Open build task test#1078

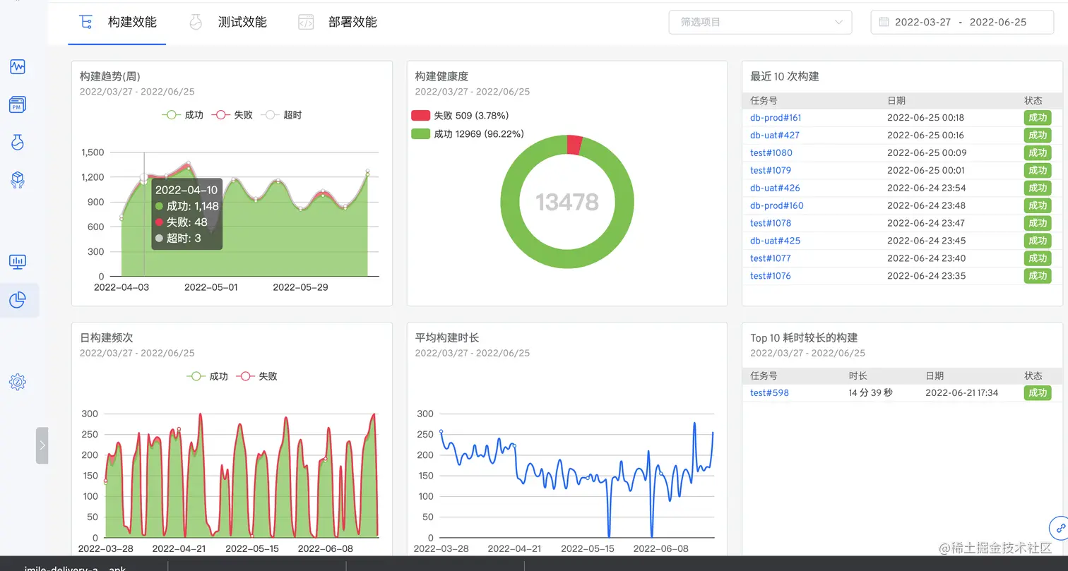coord(771,223)
